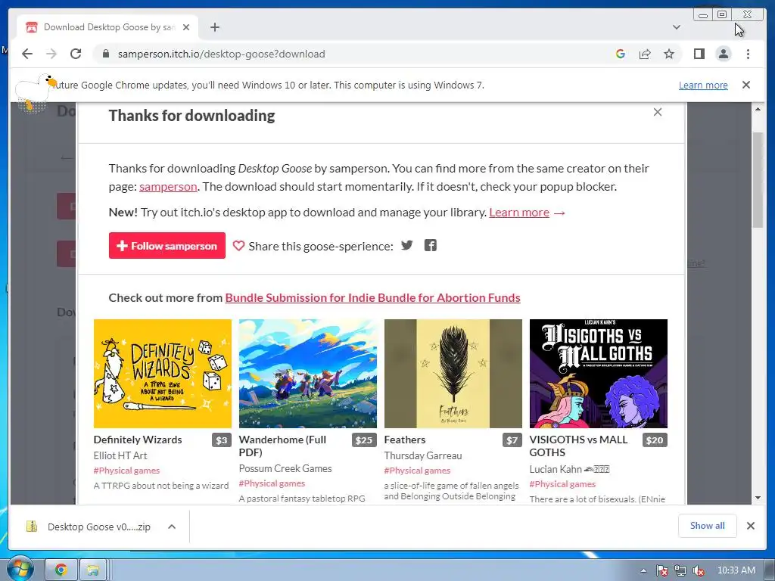Bookmark this tab with the star icon
The height and width of the screenshot is (581, 775).
point(669,54)
